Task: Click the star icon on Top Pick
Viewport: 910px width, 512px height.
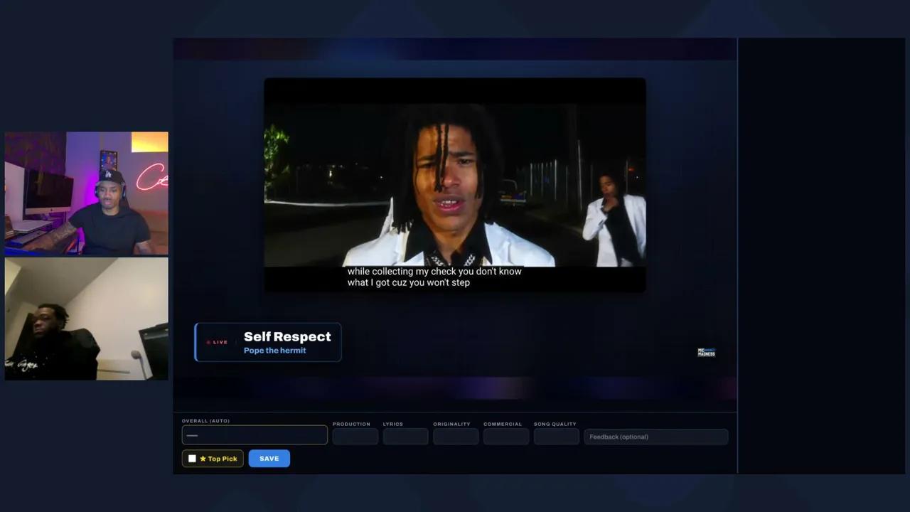Action: coord(203,459)
